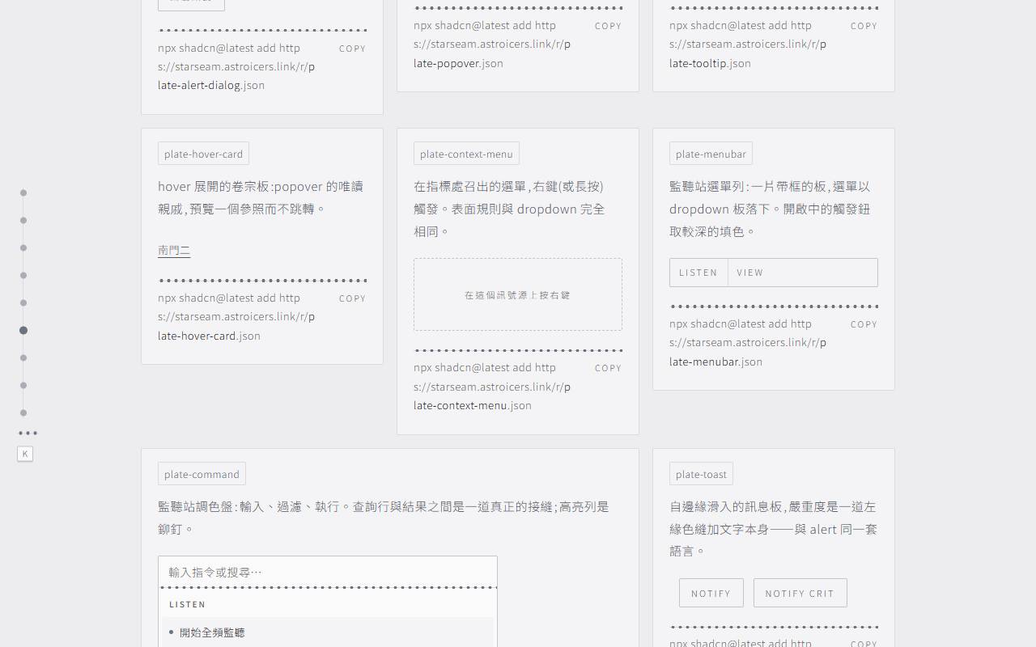Click the plate-menubar badge
1036x647 pixels.
click(711, 154)
